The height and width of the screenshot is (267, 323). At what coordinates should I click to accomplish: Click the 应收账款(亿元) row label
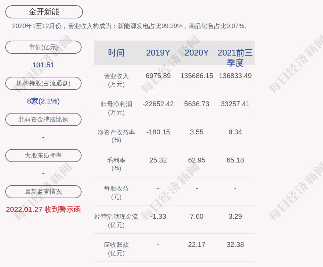pos(116,249)
